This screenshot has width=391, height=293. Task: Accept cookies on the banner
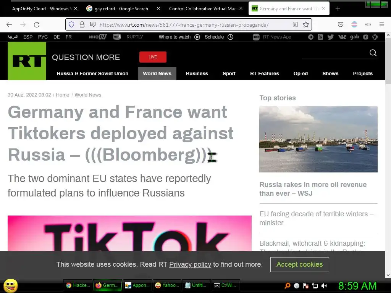coord(299,264)
